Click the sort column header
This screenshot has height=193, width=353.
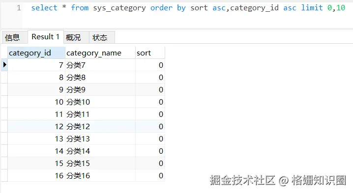[150, 53]
